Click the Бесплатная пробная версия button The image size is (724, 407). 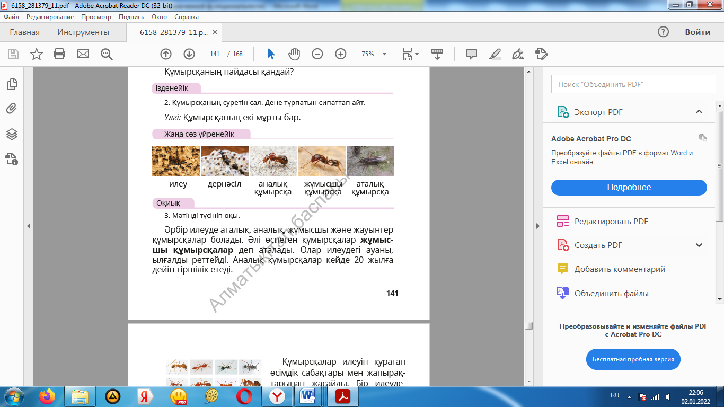pos(633,359)
